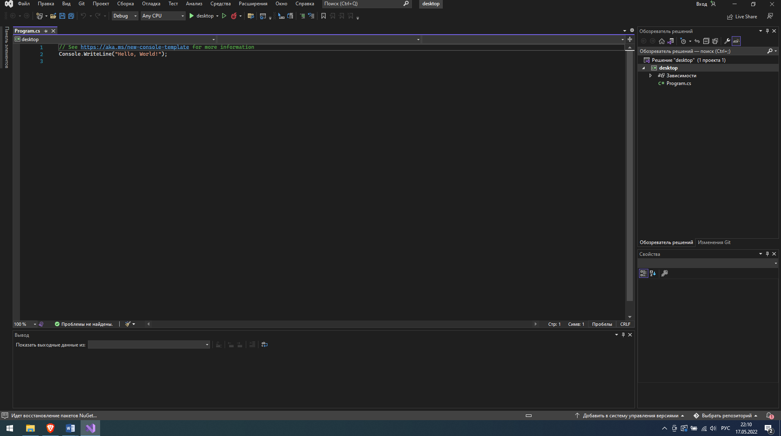Open the Any CPU platform dropdown

(163, 16)
